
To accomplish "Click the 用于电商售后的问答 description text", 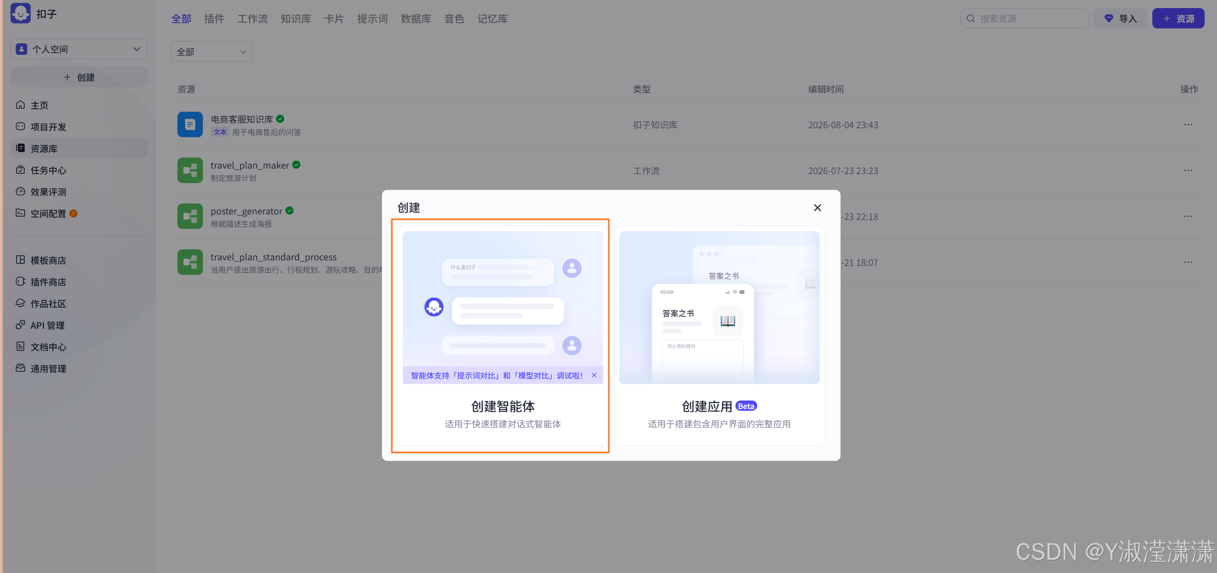I will (x=266, y=132).
